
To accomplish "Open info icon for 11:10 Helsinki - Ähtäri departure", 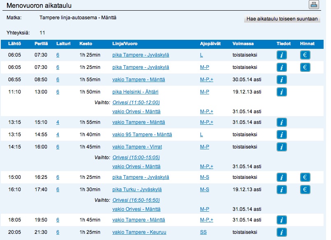I will pos(282,92).
